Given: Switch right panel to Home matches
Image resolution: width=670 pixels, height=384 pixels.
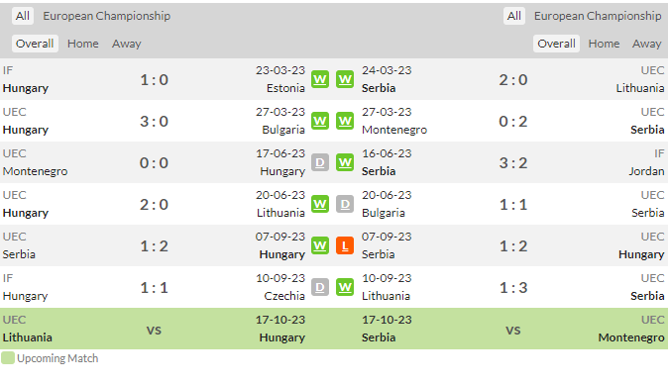Looking at the screenshot, I should (x=604, y=44).
